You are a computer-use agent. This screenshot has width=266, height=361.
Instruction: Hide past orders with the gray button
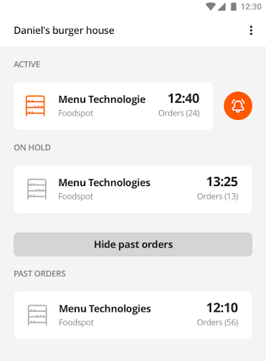click(133, 245)
